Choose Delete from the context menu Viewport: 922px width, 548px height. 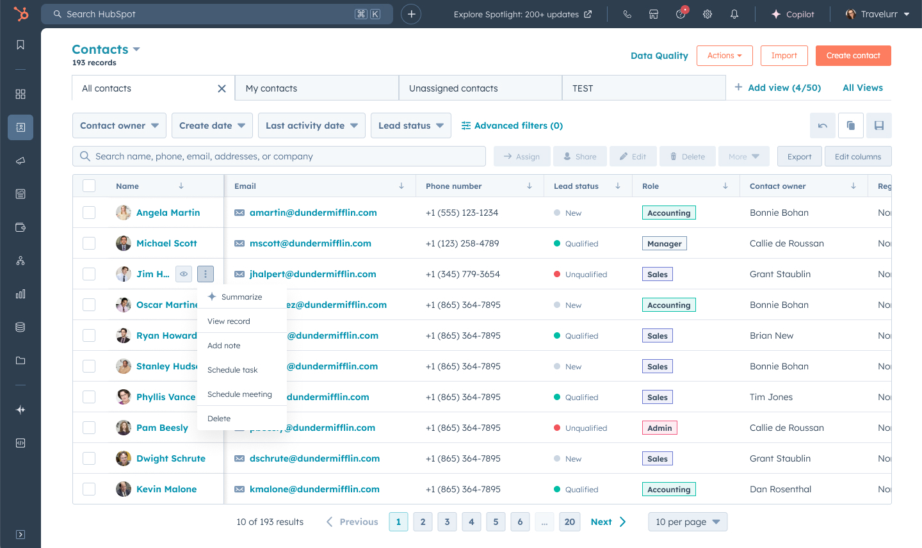click(241, 418)
